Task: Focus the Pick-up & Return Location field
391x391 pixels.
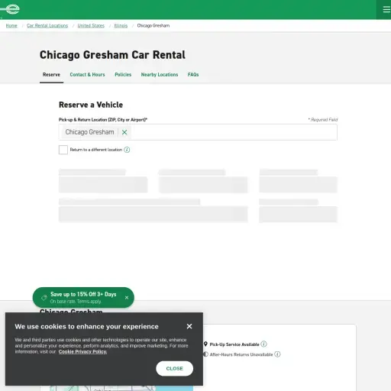Action: click(x=198, y=132)
